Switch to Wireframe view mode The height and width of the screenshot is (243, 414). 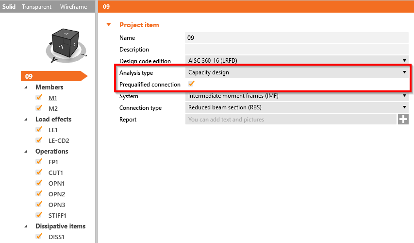click(73, 7)
